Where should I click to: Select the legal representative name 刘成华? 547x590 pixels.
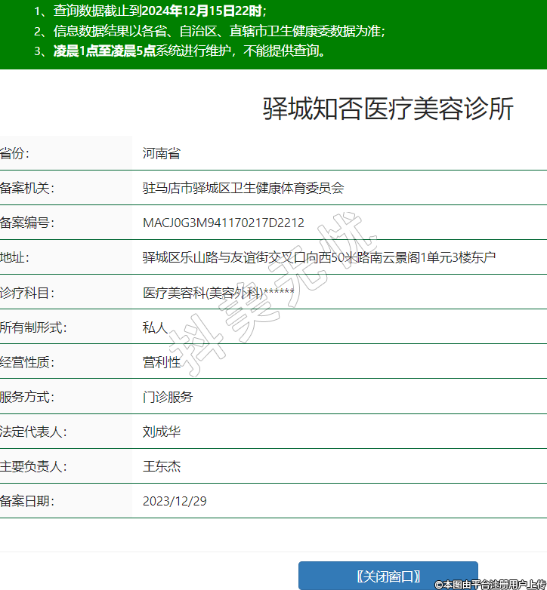point(161,432)
